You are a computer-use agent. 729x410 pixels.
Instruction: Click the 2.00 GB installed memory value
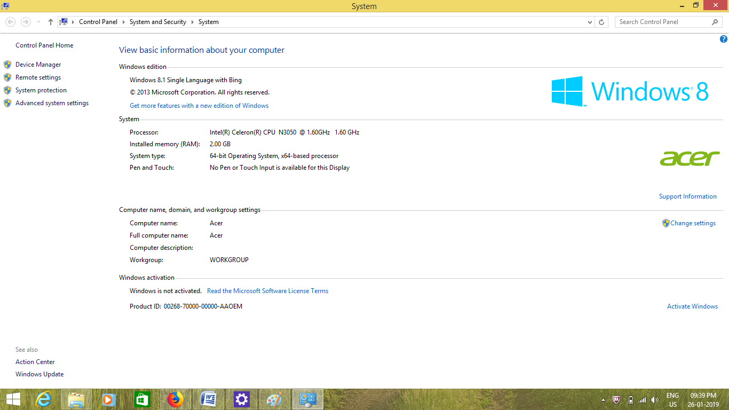click(x=220, y=144)
